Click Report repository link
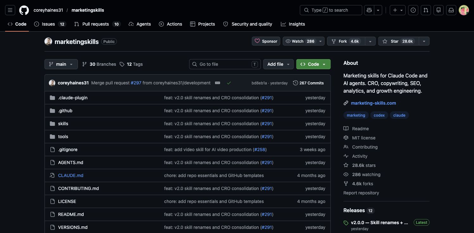 coord(361,193)
